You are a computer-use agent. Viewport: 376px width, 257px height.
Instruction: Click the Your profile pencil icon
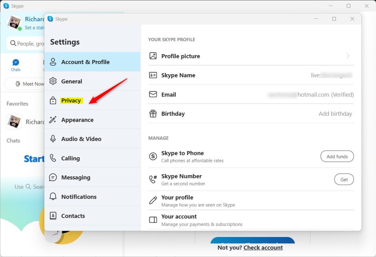coord(153,200)
